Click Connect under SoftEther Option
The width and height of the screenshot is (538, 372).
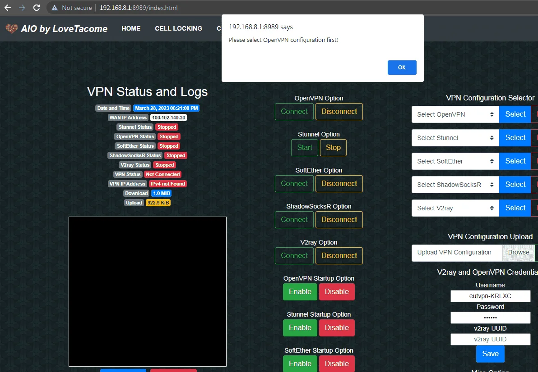(x=294, y=184)
